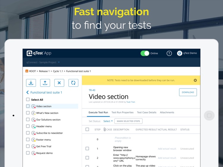Image resolution: width=223 pixels, height=167 pixels.
Task: Check the Get Free Trial checkbox
Action: pyautogui.click(x=28, y=146)
